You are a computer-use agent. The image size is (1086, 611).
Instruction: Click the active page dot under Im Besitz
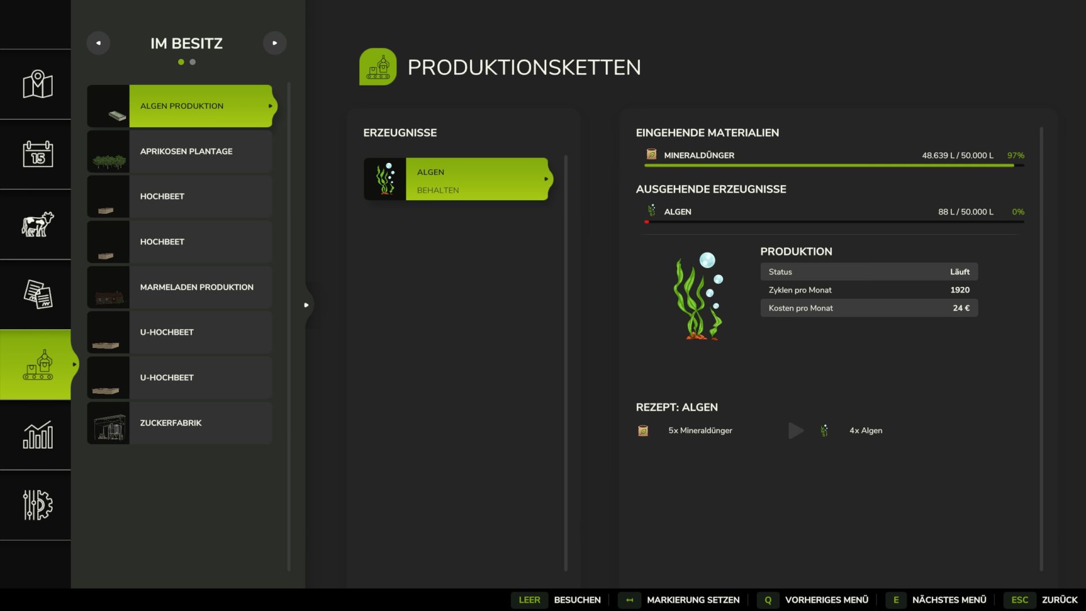pos(181,62)
